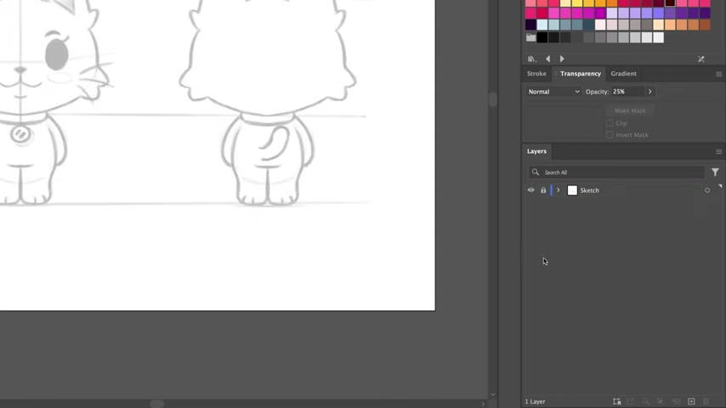Viewport: 726px width, 408px height.
Task: Select the grays color group folder icon
Action: coord(531,37)
